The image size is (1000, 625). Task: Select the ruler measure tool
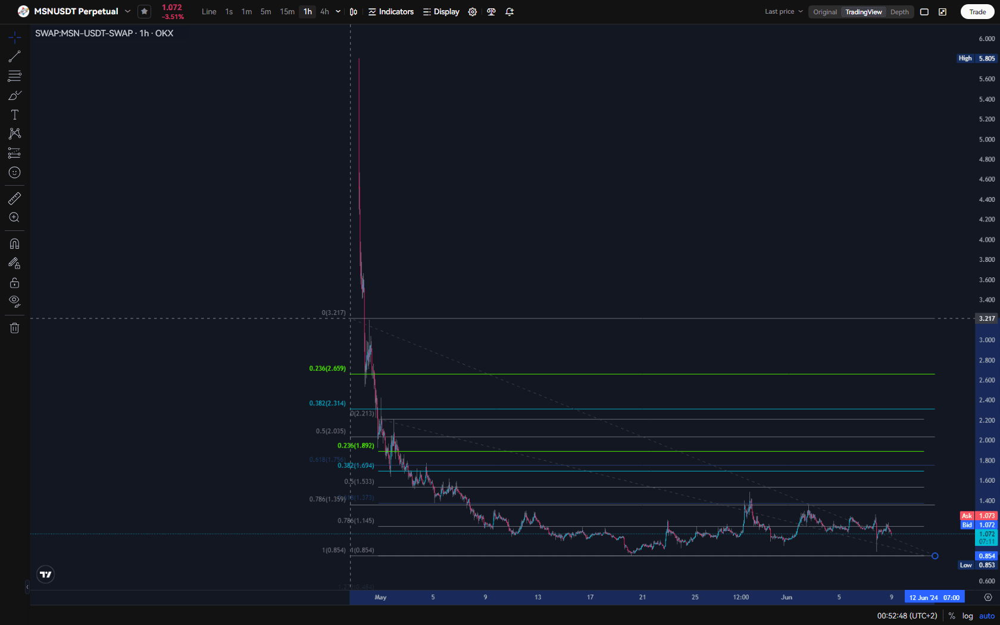tap(15, 198)
